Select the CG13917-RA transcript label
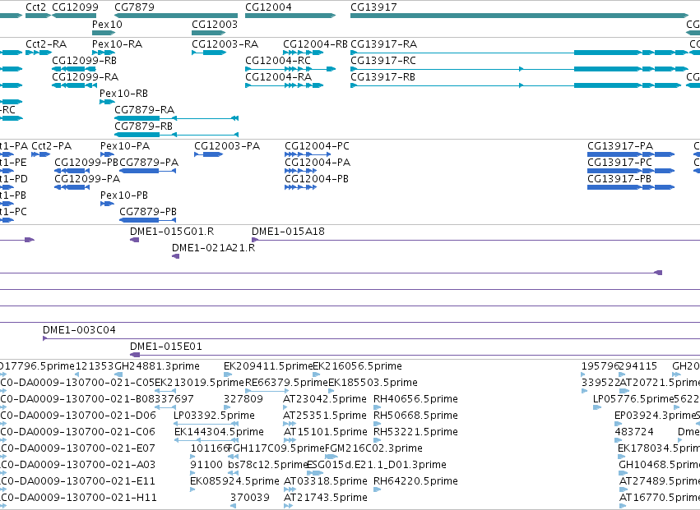This screenshot has width=700, height=510. pos(384,44)
